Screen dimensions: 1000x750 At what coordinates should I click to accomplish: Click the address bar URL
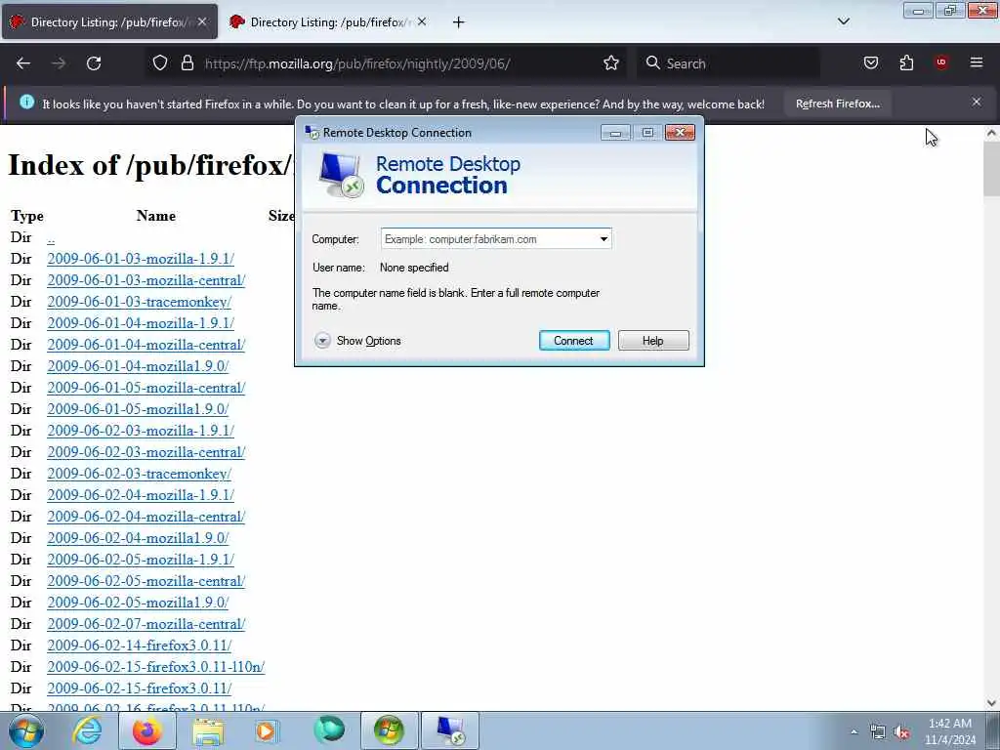[357, 63]
